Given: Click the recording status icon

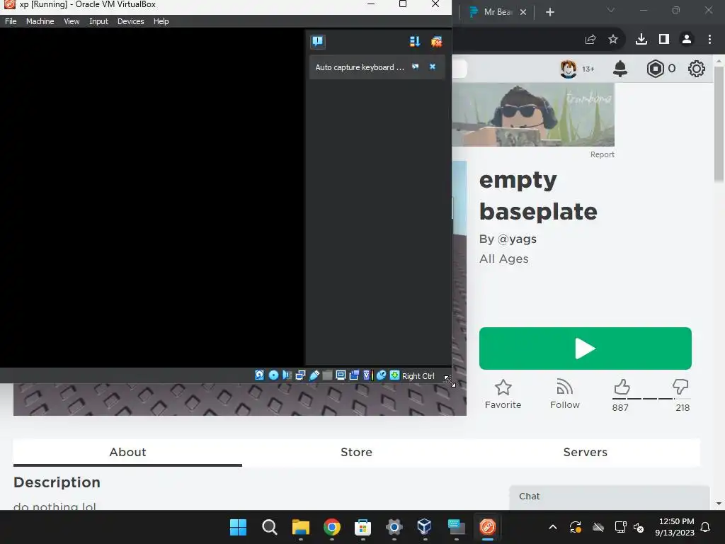Looking at the screenshot, I should click(354, 375).
